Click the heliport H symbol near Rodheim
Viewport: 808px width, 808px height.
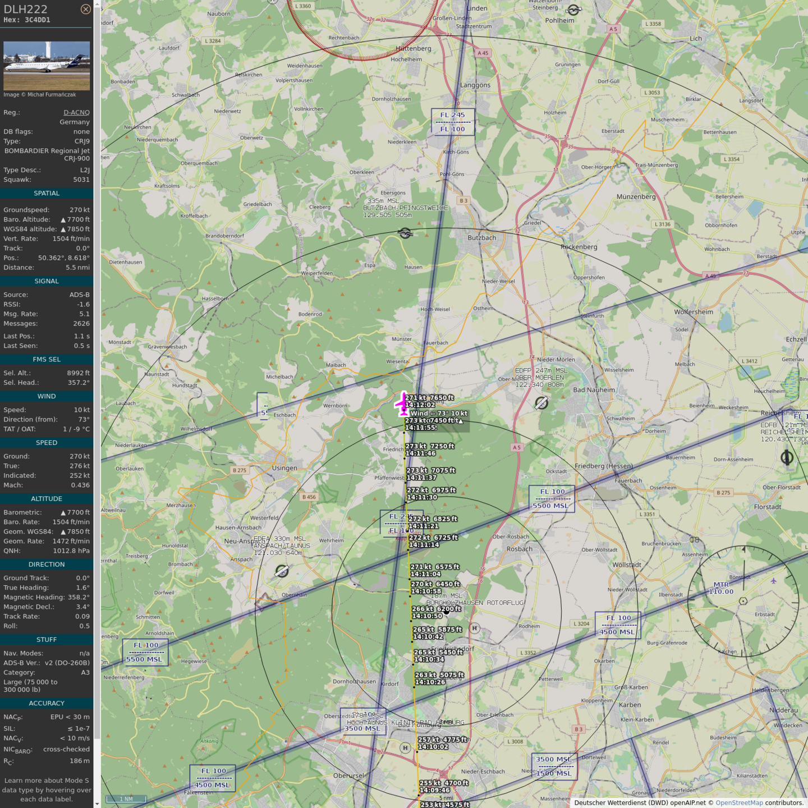pos(475,628)
